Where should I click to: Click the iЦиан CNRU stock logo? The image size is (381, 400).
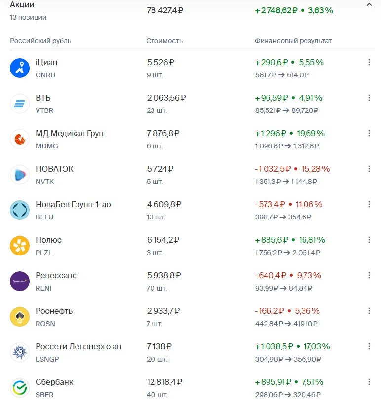click(20, 68)
